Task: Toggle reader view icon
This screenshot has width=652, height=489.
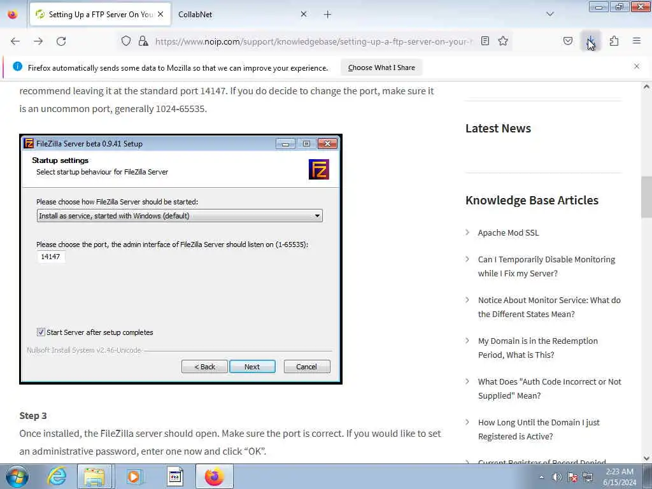Action: (485, 41)
